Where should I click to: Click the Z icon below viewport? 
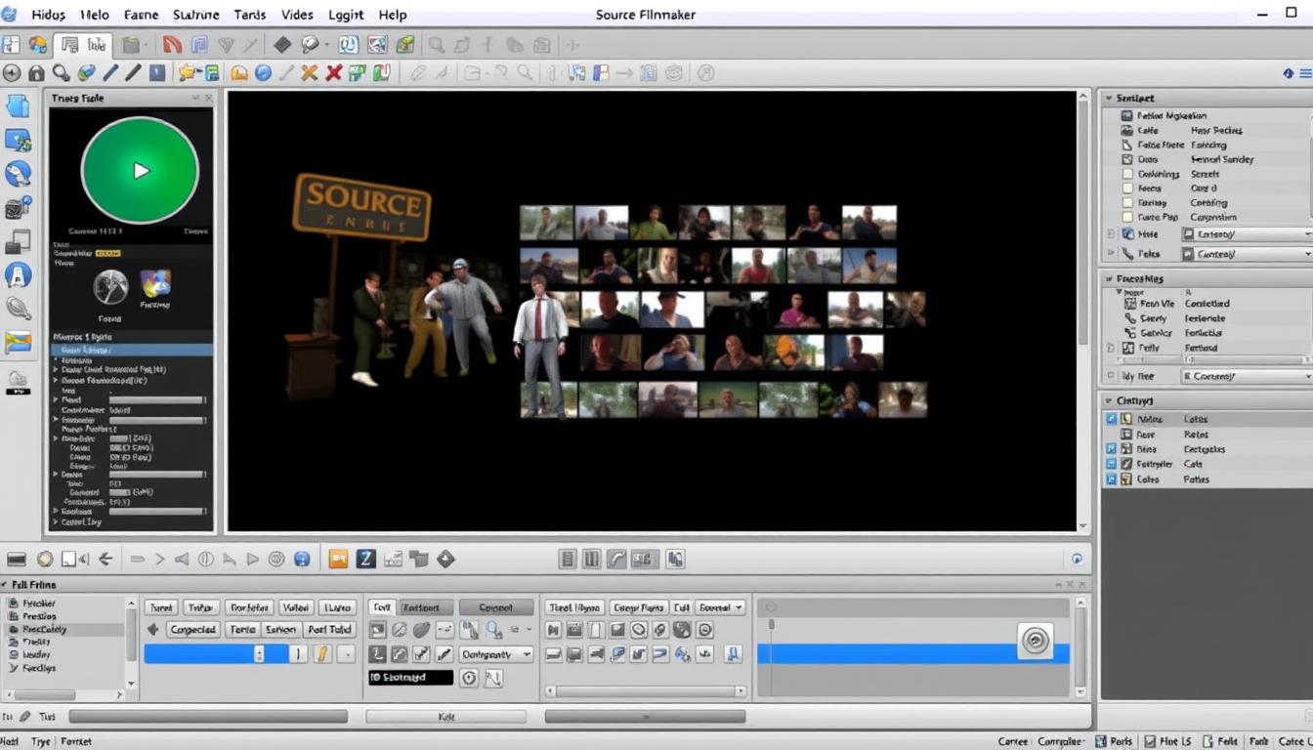[365, 559]
